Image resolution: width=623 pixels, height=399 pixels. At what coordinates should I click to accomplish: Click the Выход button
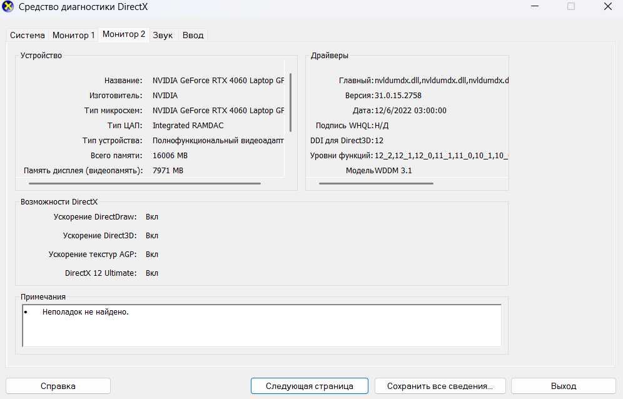click(564, 386)
